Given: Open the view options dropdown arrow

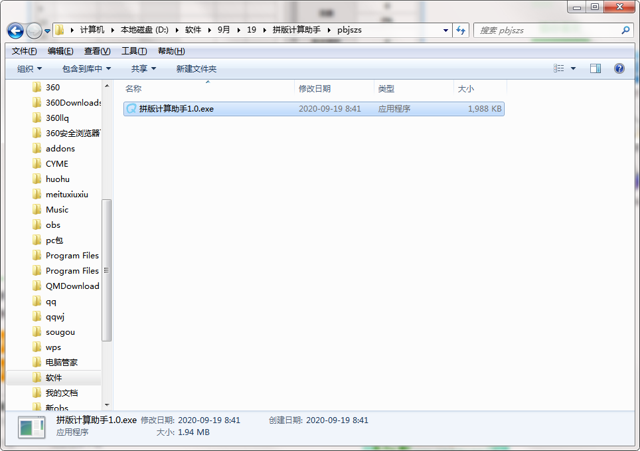Looking at the screenshot, I should pyautogui.click(x=573, y=68).
